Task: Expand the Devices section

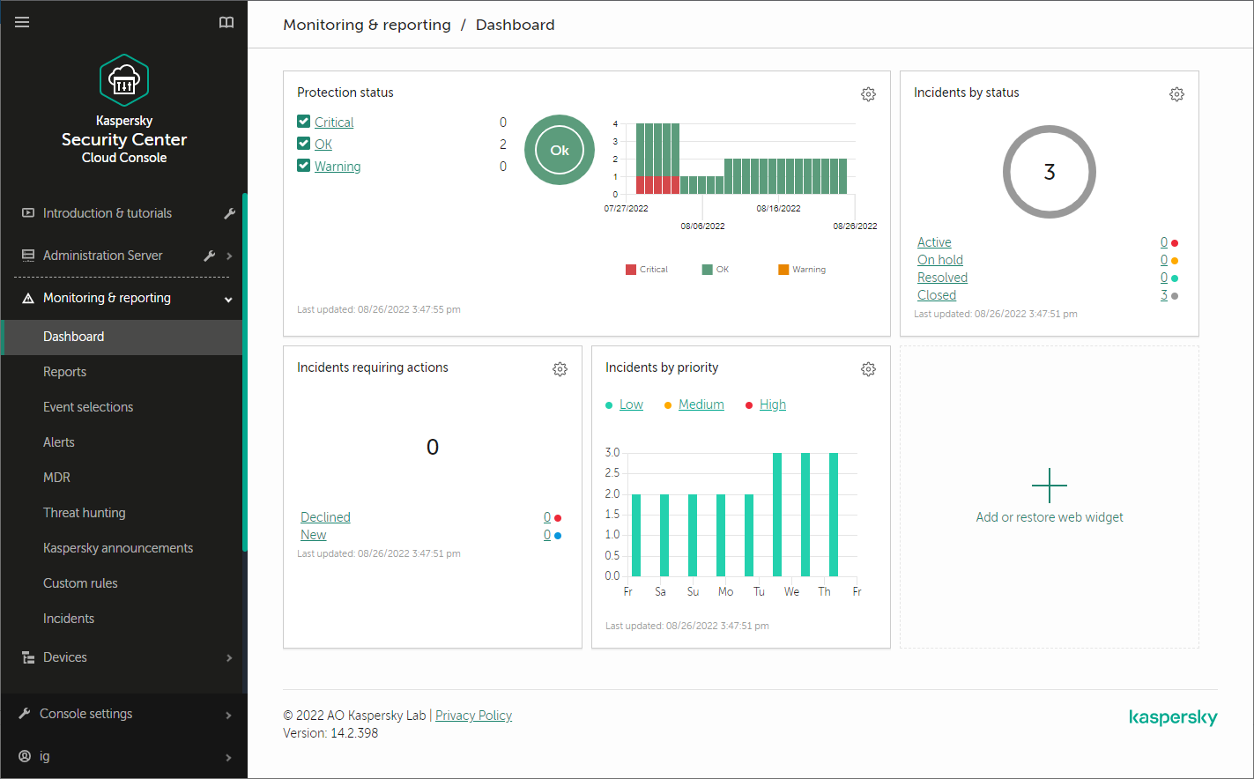Action: 229,657
